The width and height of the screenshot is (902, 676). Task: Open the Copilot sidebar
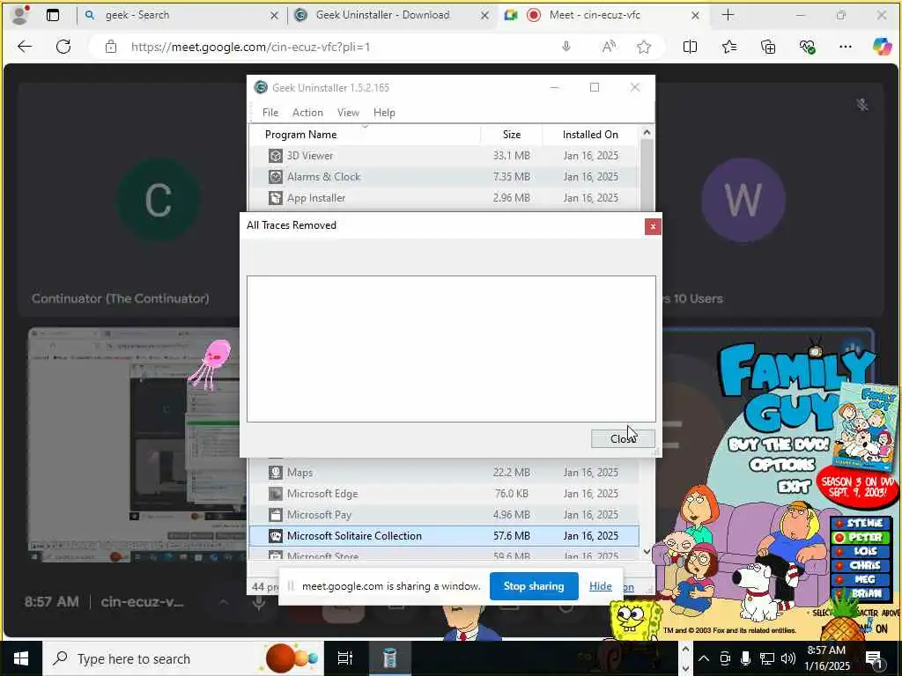pyautogui.click(x=881, y=47)
